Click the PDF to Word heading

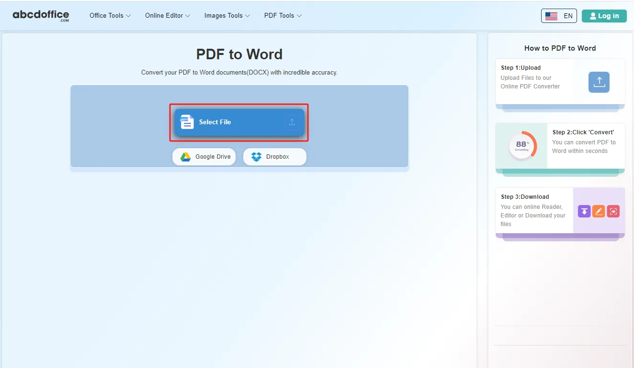click(239, 54)
